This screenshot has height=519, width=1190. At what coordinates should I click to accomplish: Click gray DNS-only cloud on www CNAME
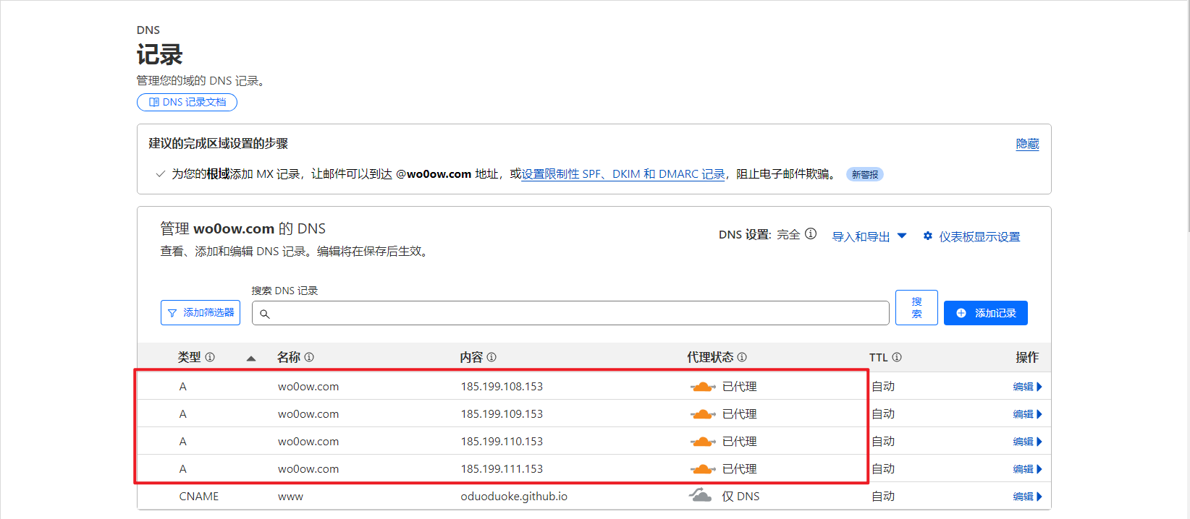(x=700, y=496)
